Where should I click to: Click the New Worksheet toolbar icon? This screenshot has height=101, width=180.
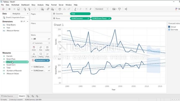click(x=42, y=9)
